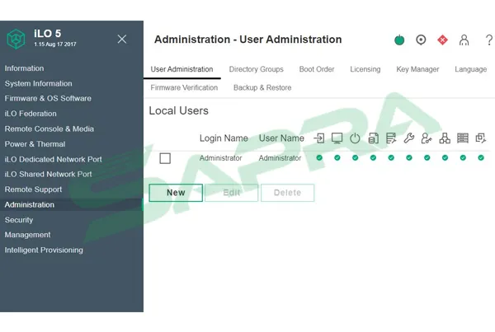The height and width of the screenshot is (332, 495).
Task: Click the Host Storage privilege column icon
Action: click(x=463, y=138)
